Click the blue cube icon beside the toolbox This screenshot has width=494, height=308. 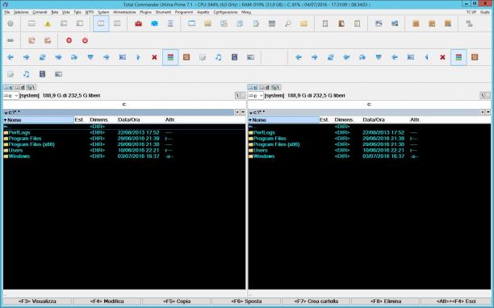(x=154, y=23)
